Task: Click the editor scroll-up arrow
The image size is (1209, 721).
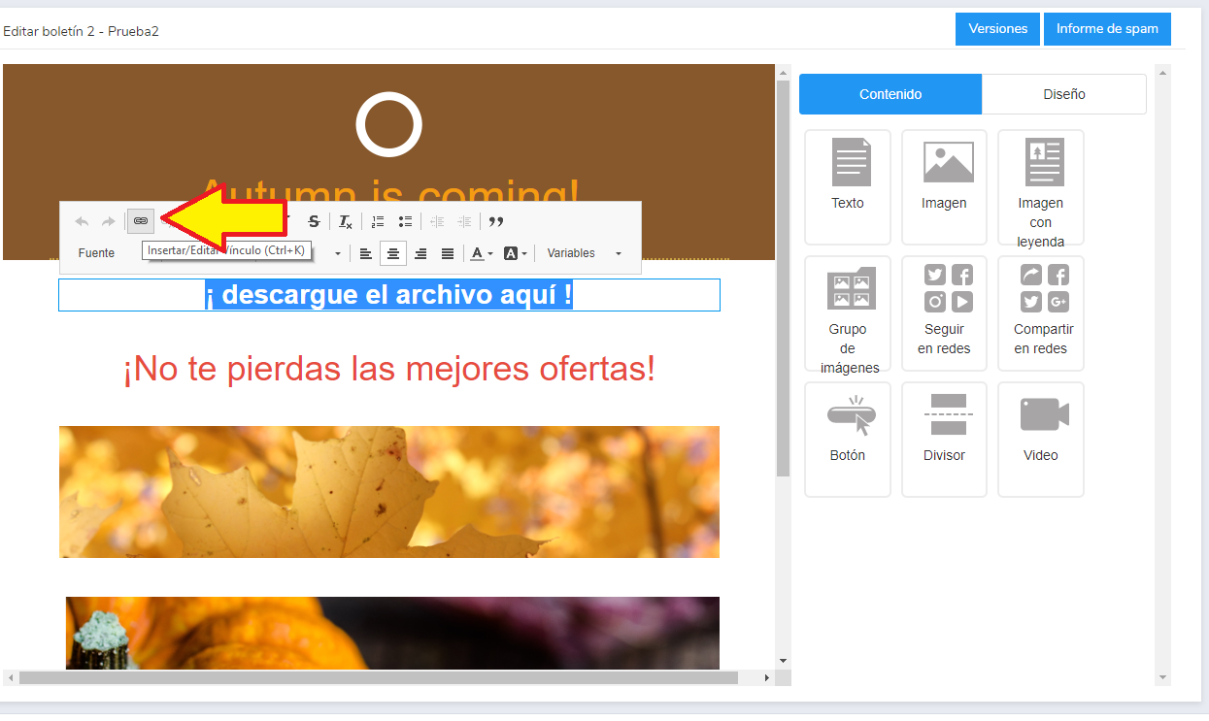Action: [x=783, y=72]
